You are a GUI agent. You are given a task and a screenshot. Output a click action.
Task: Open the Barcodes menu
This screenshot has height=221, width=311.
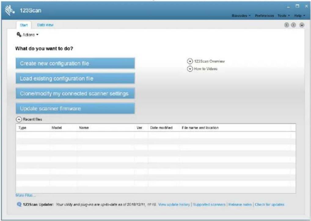241,16
